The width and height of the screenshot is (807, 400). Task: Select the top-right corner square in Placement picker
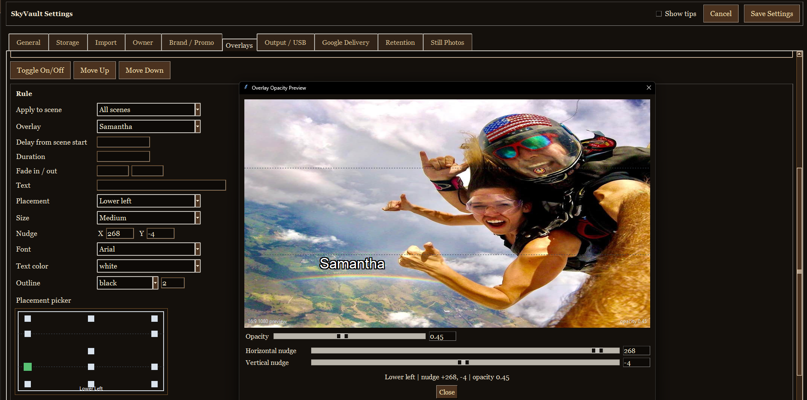[154, 318]
